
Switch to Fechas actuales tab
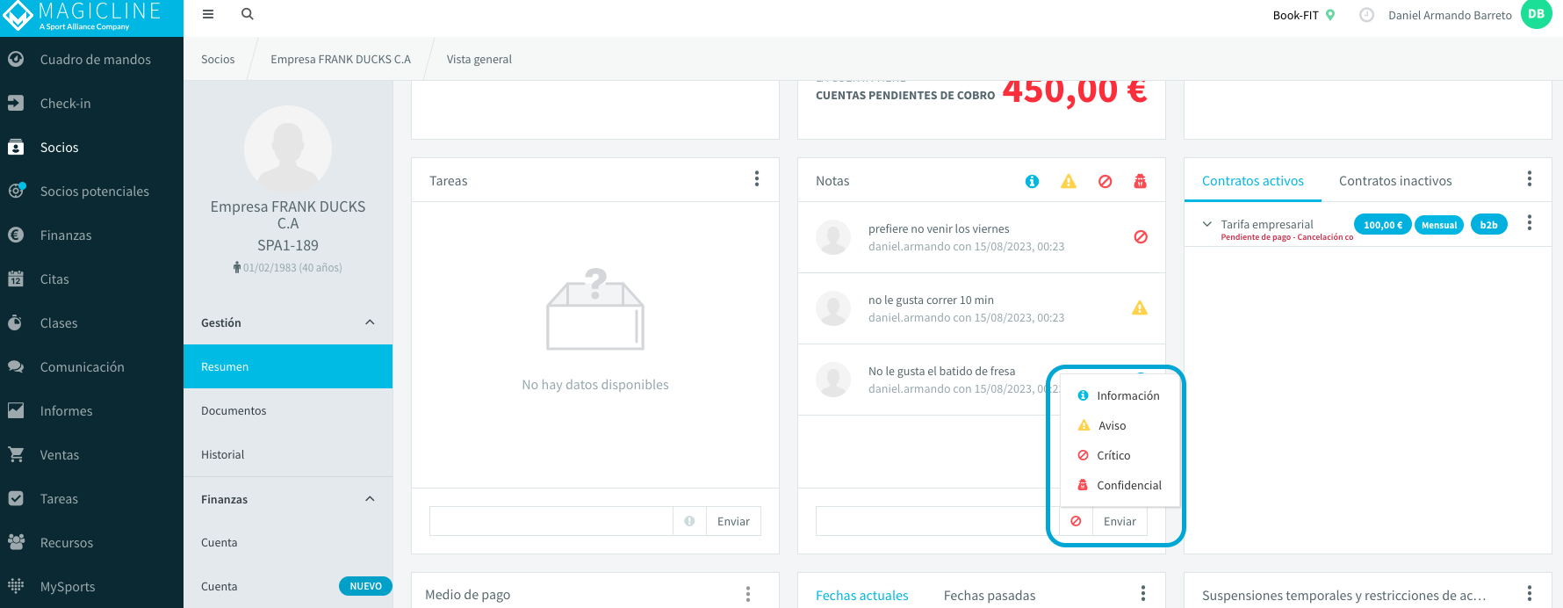pyautogui.click(x=861, y=596)
